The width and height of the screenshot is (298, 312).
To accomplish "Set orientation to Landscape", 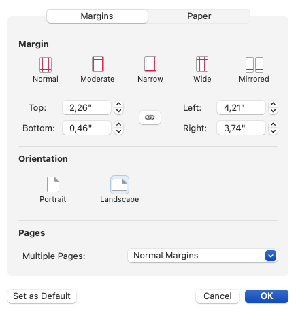I will point(120,185).
